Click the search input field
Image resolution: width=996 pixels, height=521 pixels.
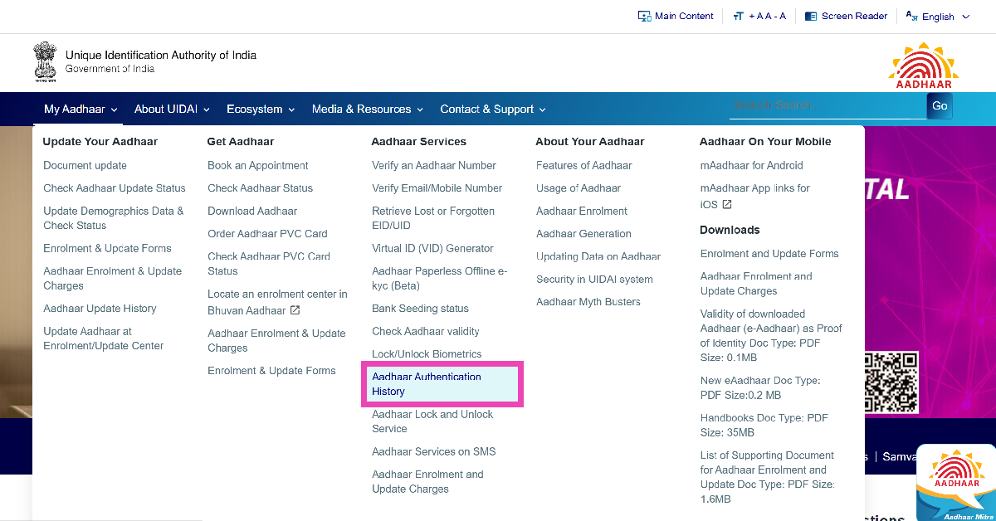(827, 106)
